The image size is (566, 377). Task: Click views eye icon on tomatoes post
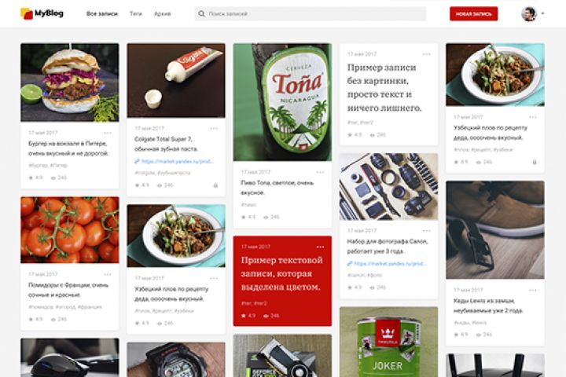coord(53,320)
